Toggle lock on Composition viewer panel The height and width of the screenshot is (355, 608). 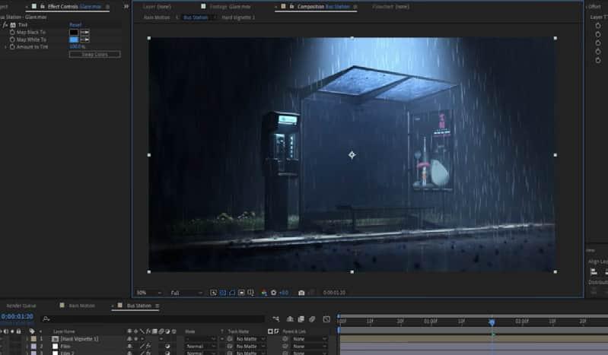291,7
